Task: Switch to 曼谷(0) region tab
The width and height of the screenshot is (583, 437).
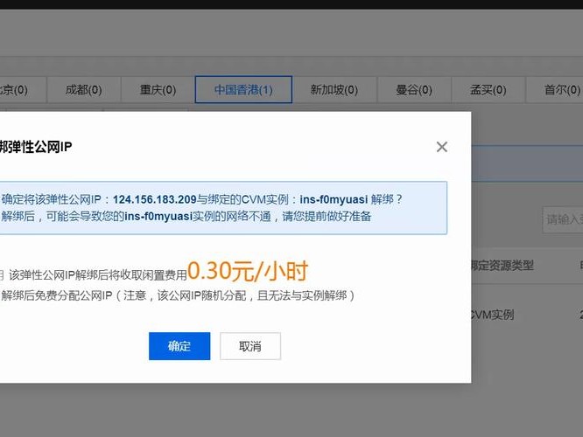Action: coord(414,89)
